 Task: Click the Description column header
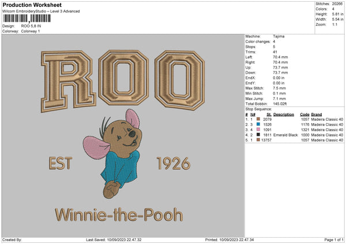pyautogui.click(x=283, y=115)
